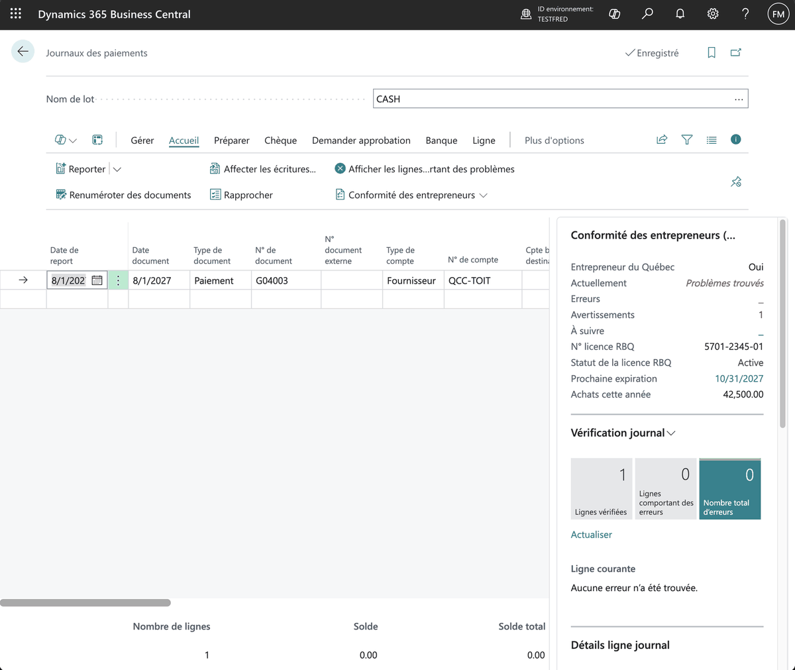Open the Gérer menu
The width and height of the screenshot is (795, 670).
142,140
